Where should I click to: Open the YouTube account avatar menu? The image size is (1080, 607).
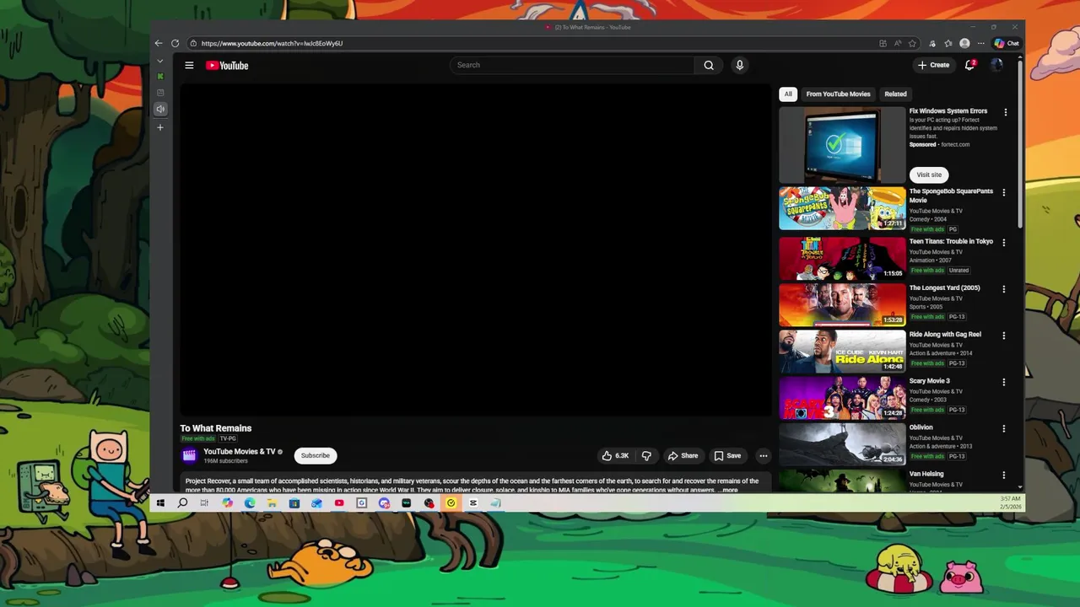[996, 65]
